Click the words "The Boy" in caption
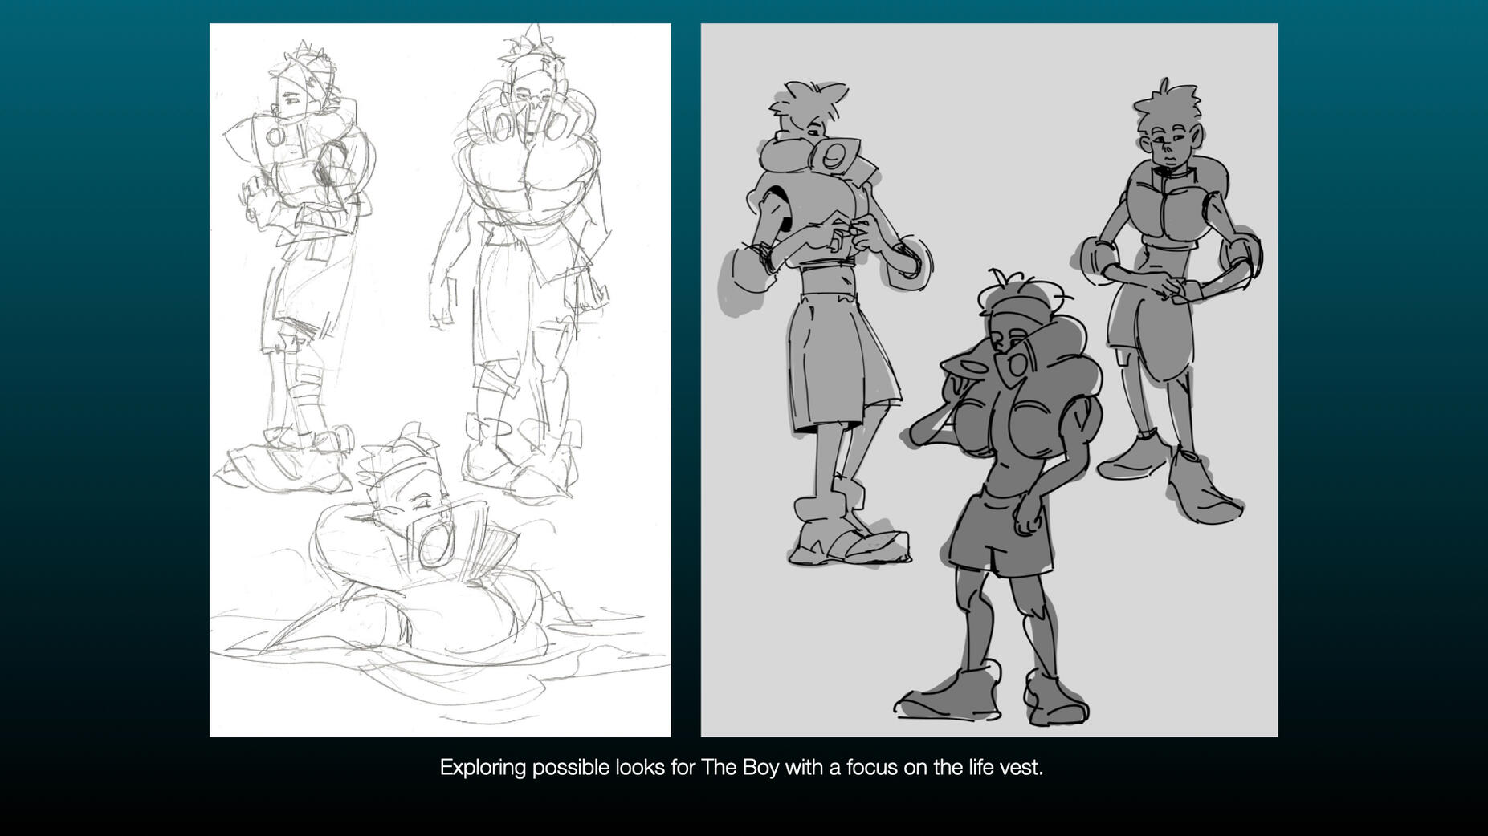This screenshot has height=836, width=1488. [x=740, y=768]
